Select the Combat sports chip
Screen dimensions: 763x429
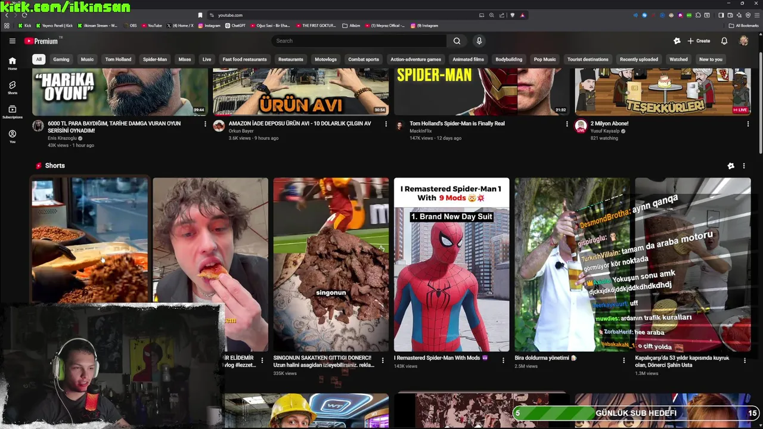pyautogui.click(x=364, y=60)
